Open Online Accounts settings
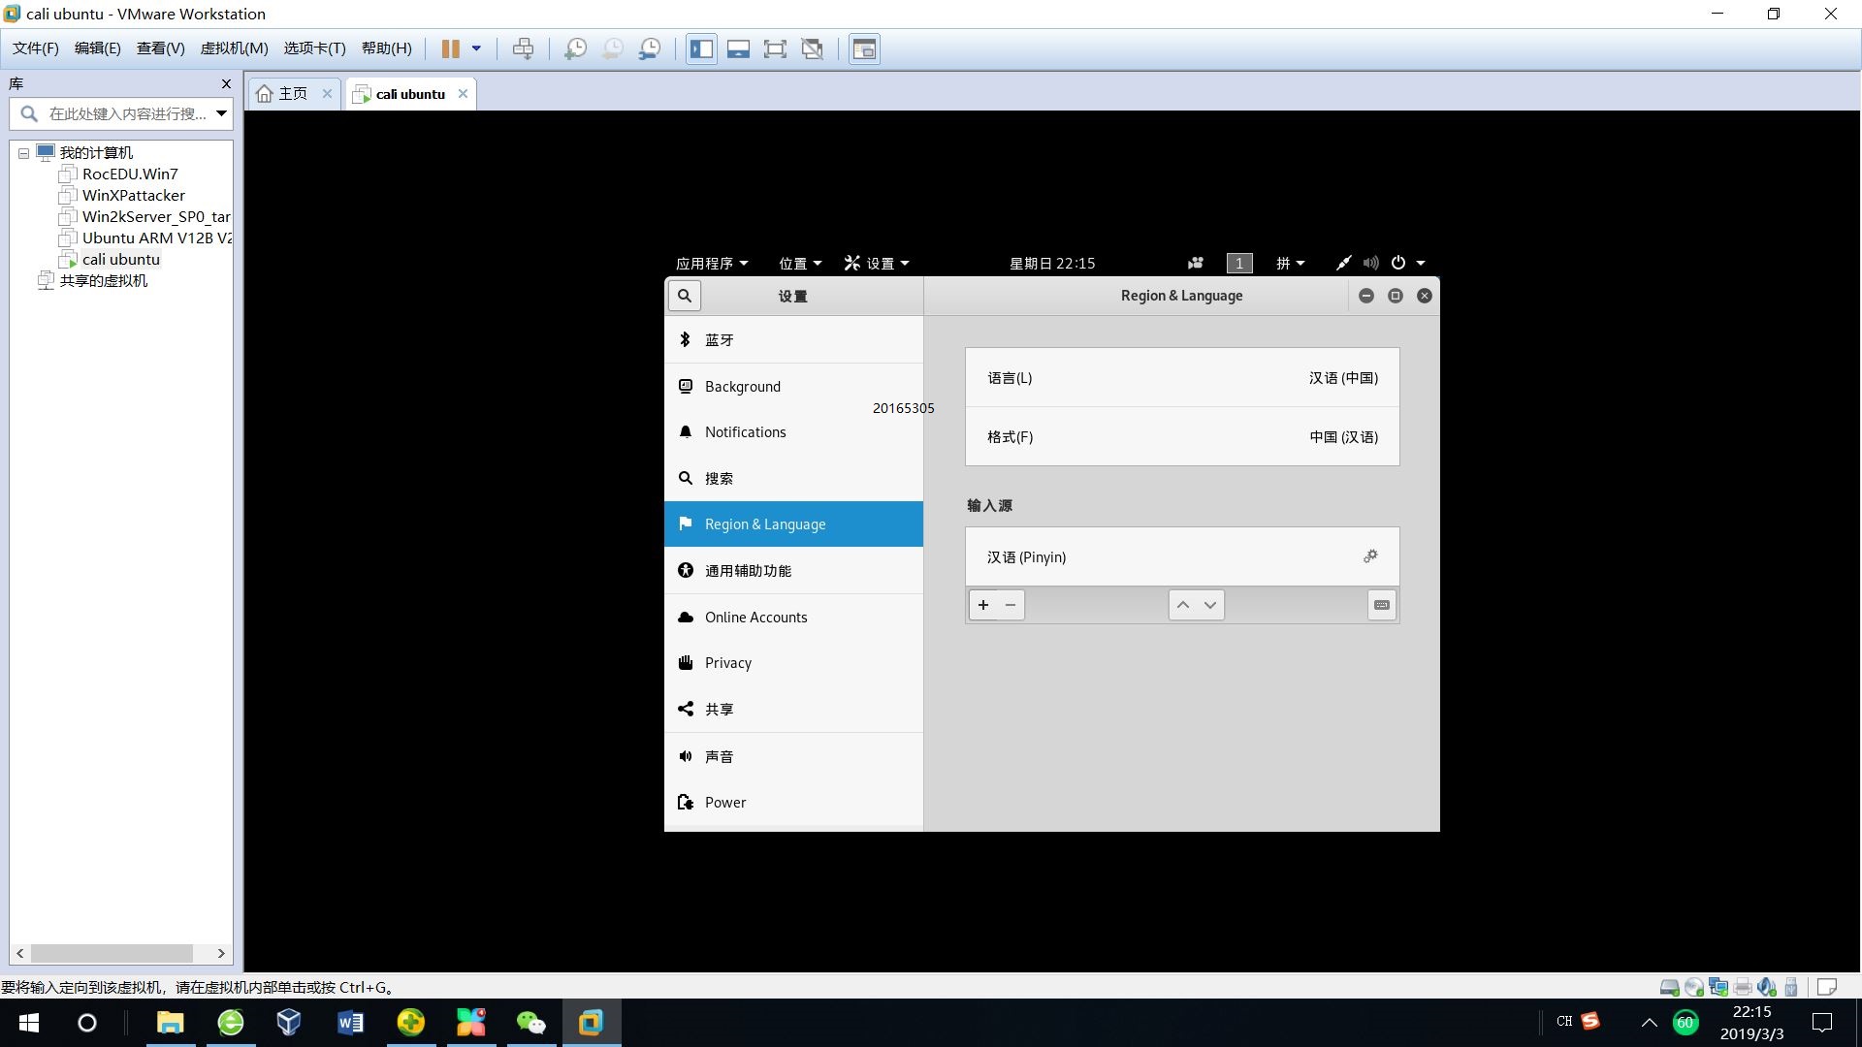The image size is (1862, 1047). pos(793,617)
